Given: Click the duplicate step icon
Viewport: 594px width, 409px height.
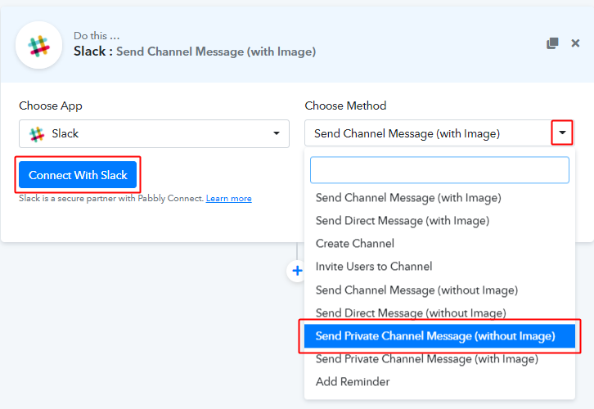Looking at the screenshot, I should [x=552, y=43].
